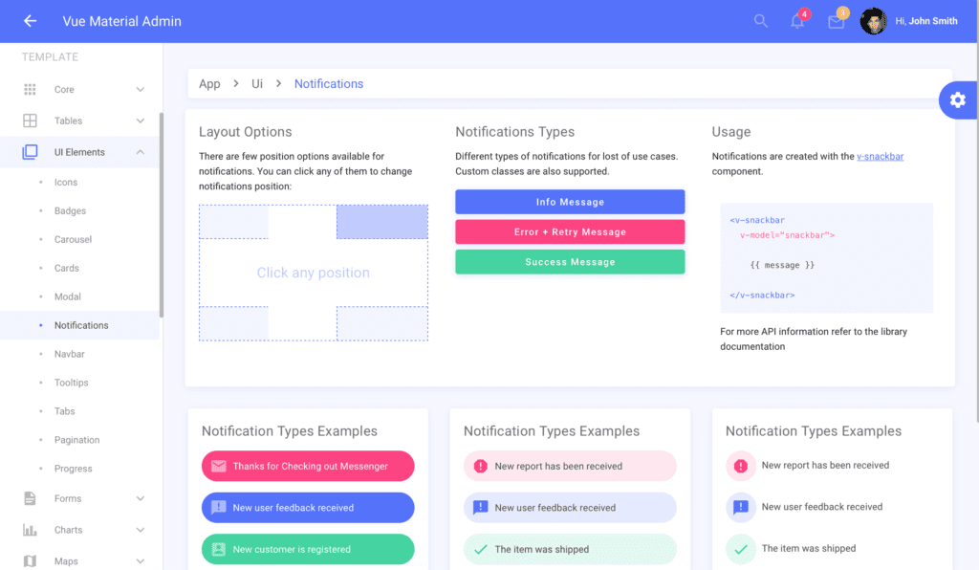Click the UI Elements icon in sidebar
Viewport: 979px width, 570px height.
[30, 152]
